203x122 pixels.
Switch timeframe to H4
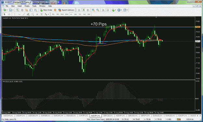pos(75,14)
